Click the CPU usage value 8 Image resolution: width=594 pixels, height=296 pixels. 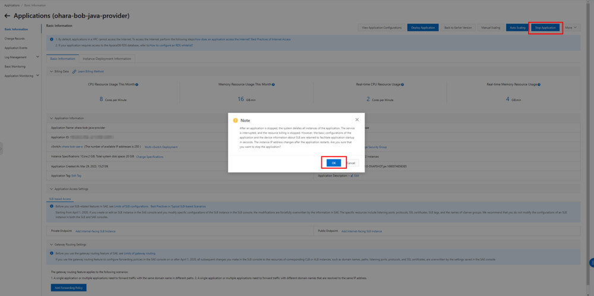click(x=101, y=99)
